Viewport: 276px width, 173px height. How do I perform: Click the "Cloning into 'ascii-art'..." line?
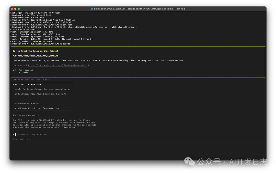(x=26, y=30)
